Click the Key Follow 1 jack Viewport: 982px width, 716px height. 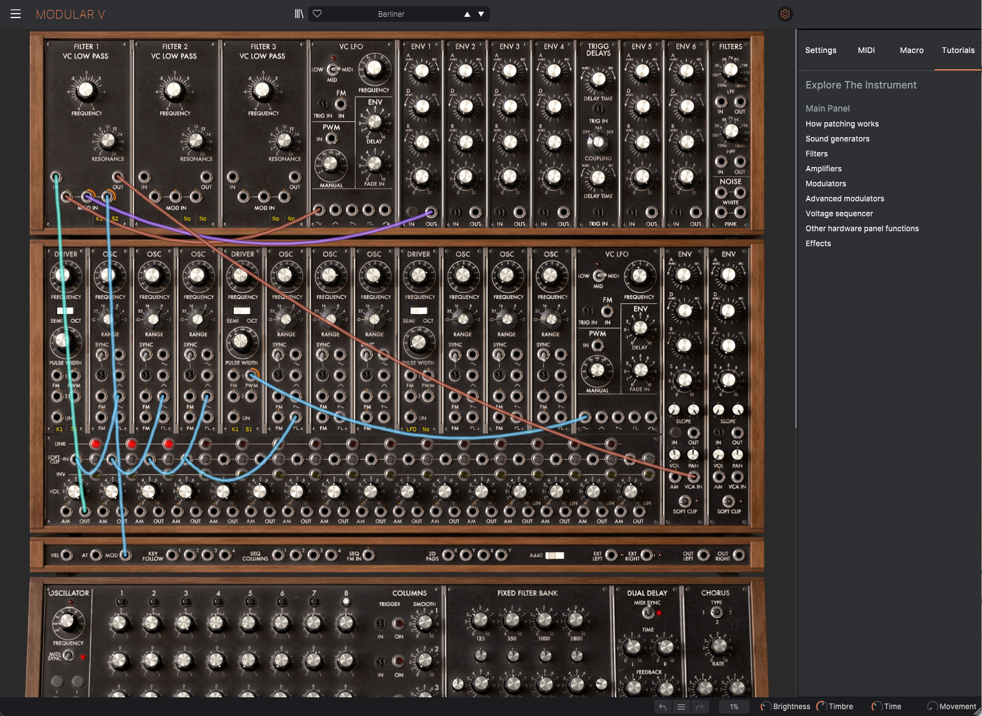pyautogui.click(x=171, y=555)
